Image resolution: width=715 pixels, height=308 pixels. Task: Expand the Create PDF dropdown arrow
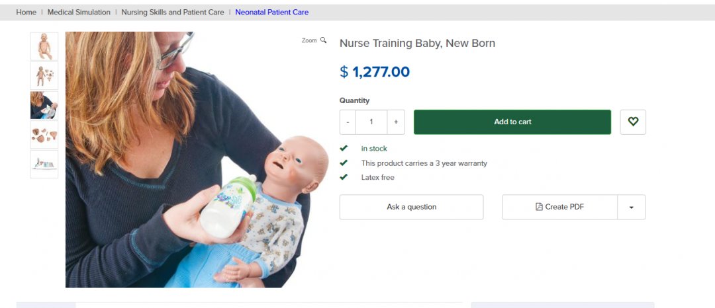point(631,207)
